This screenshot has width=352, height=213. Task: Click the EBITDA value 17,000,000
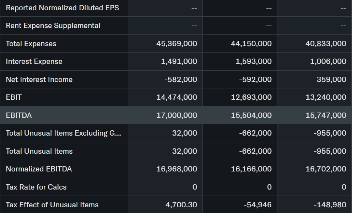click(x=177, y=115)
